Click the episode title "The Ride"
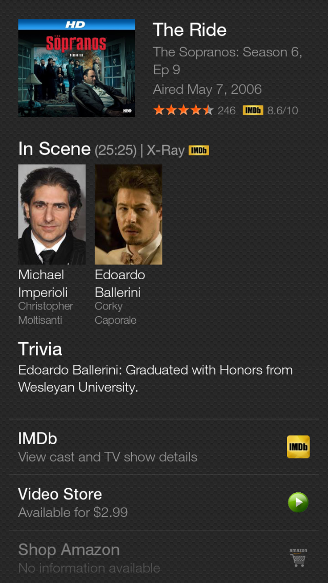This screenshot has height=583, width=328. (x=190, y=30)
